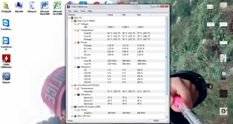Click the vertical scrollbar down arrow

pyautogui.click(x=167, y=117)
